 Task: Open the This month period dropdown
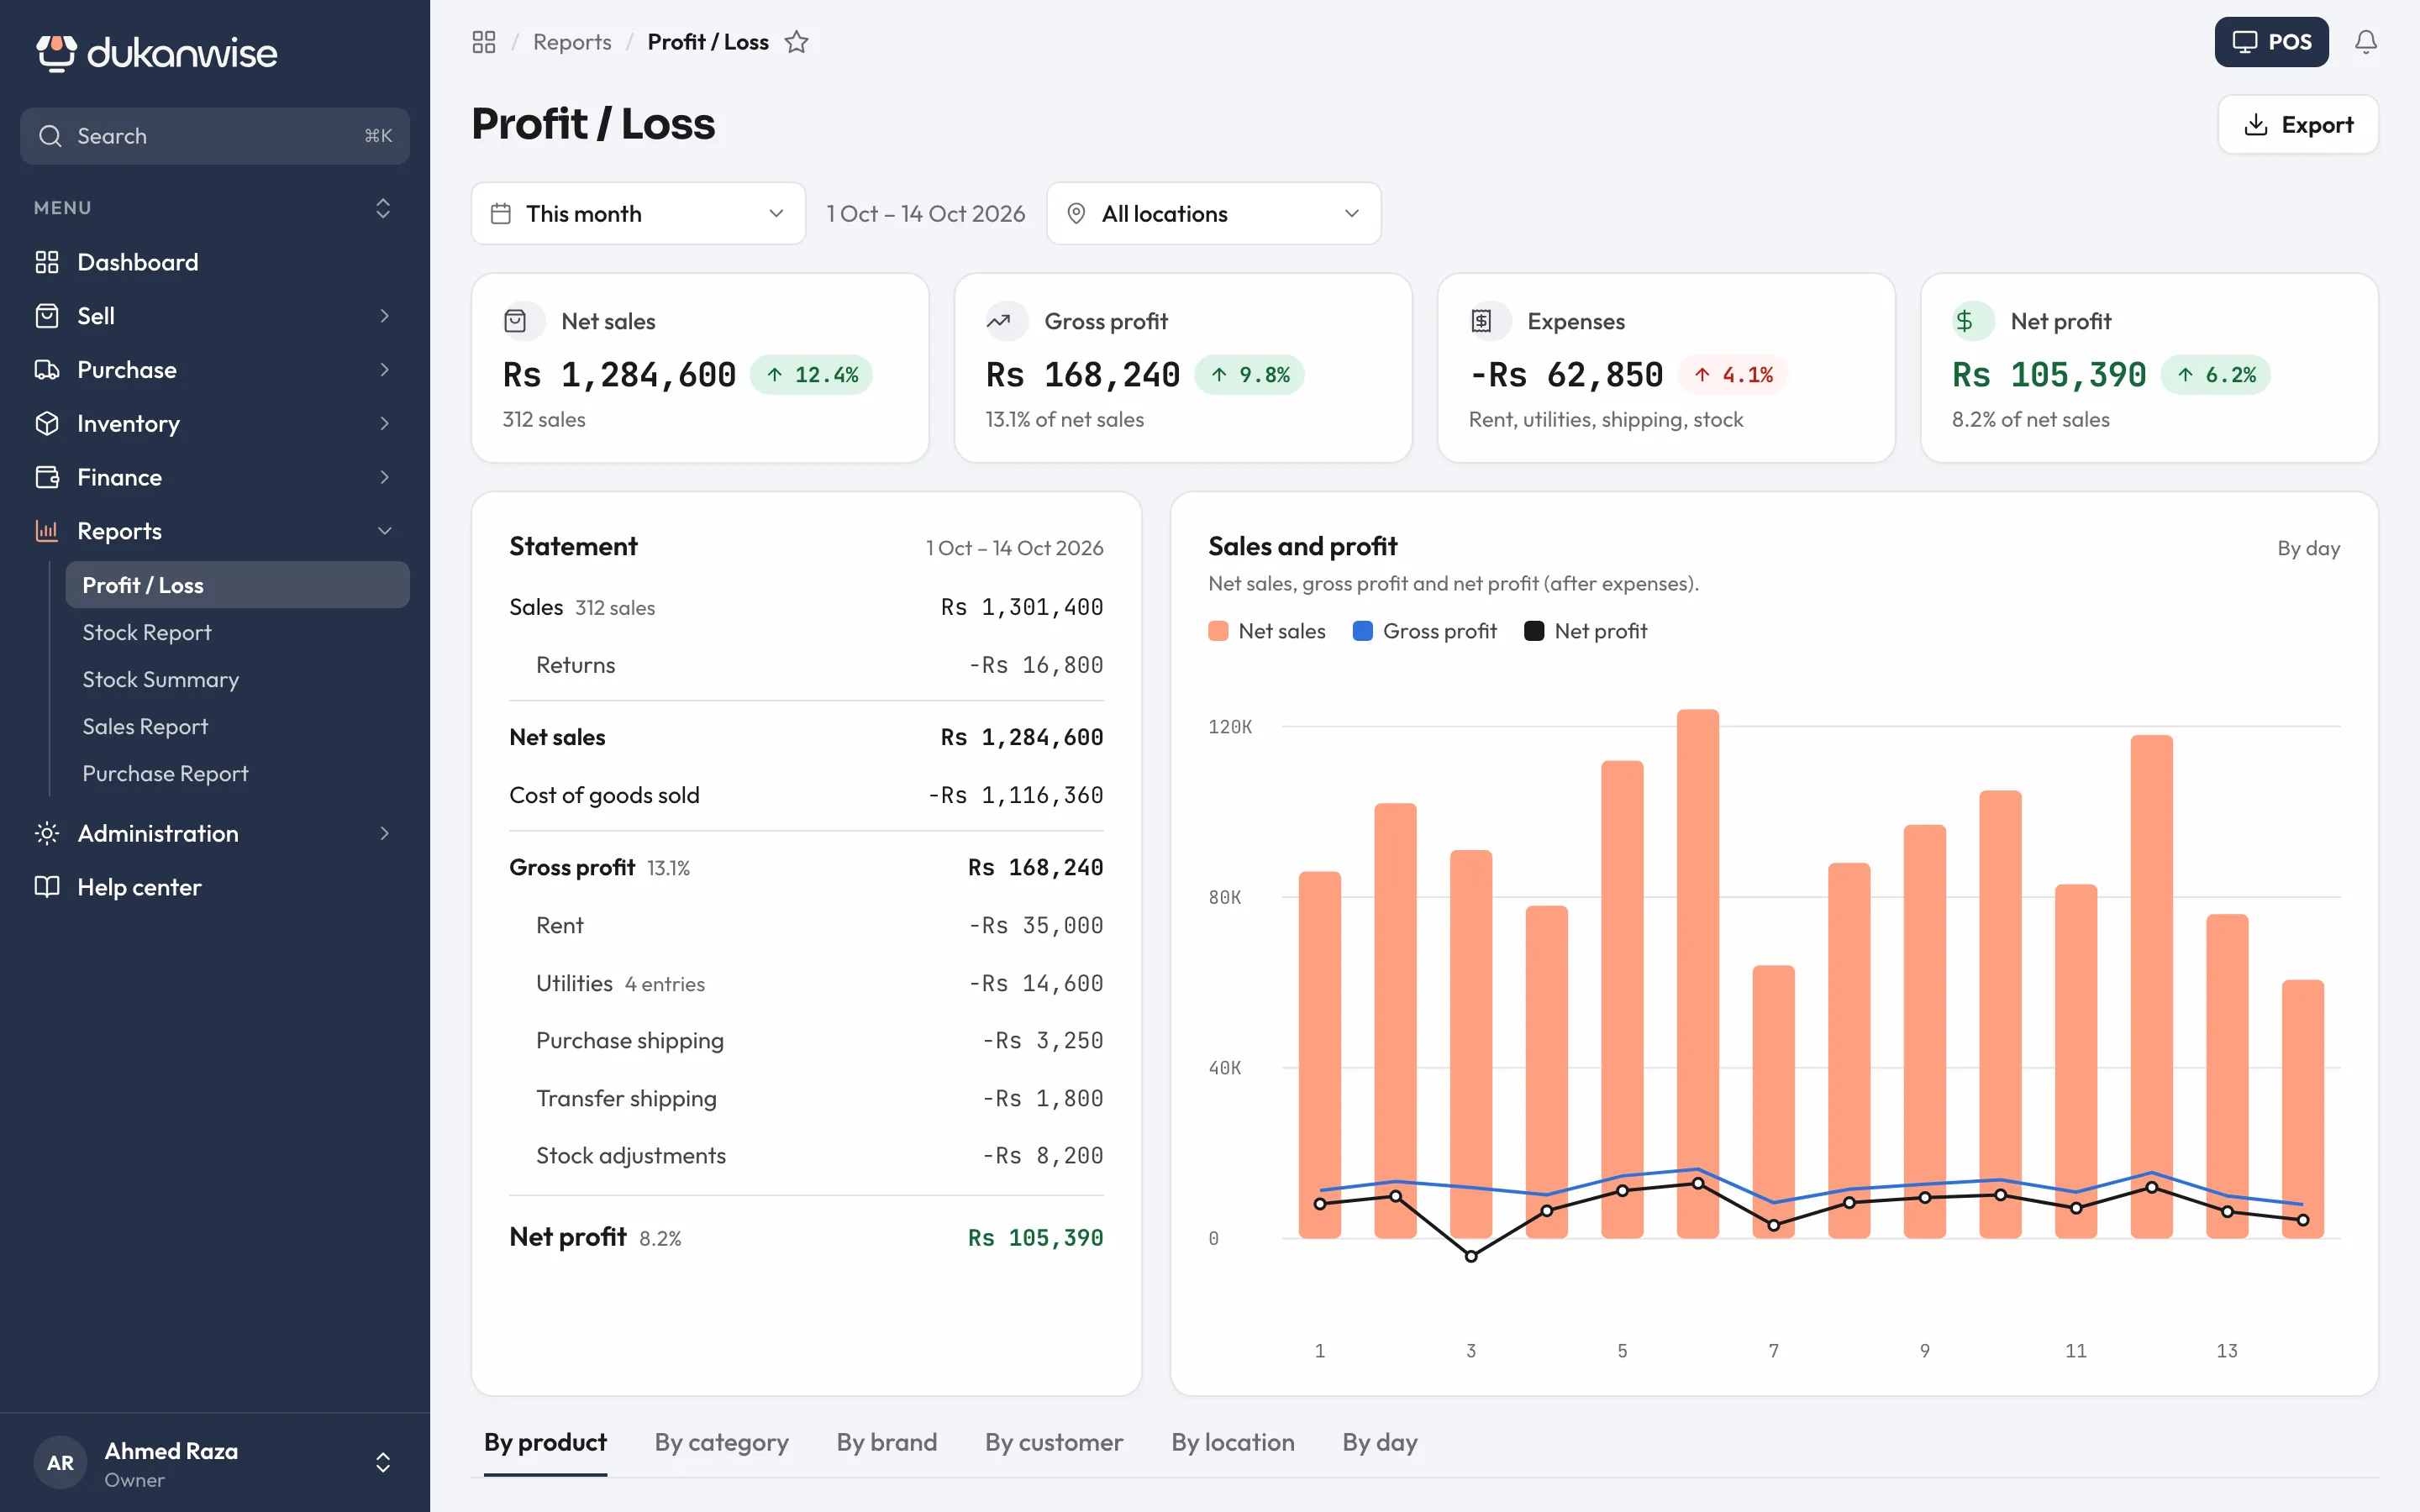tap(638, 214)
